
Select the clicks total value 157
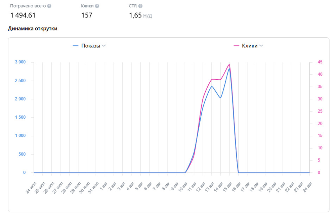87,15
